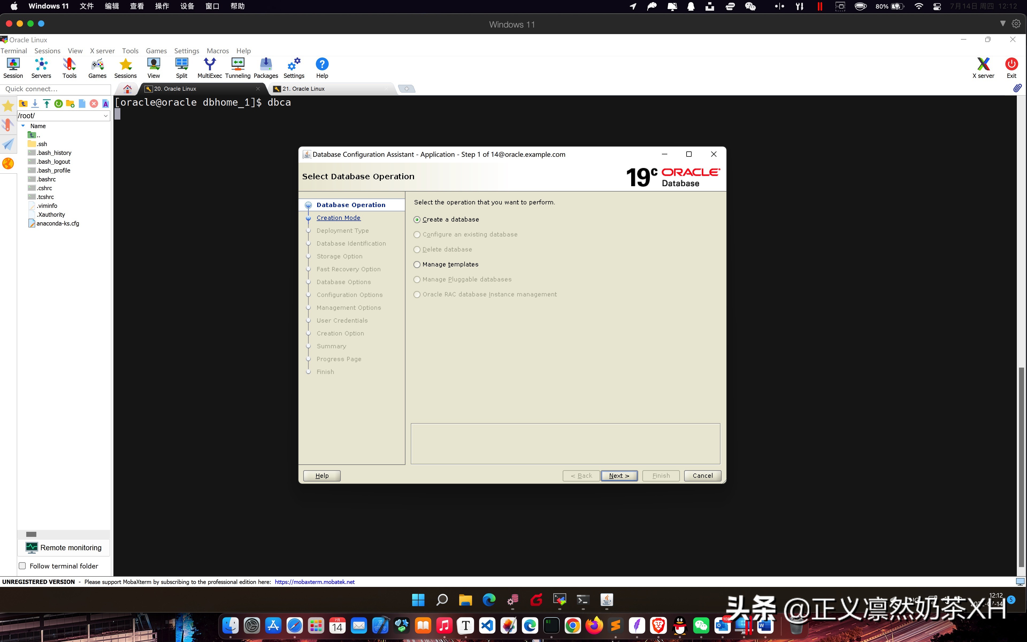1027x642 pixels.
Task: Open the X server panel
Action: coord(984,67)
